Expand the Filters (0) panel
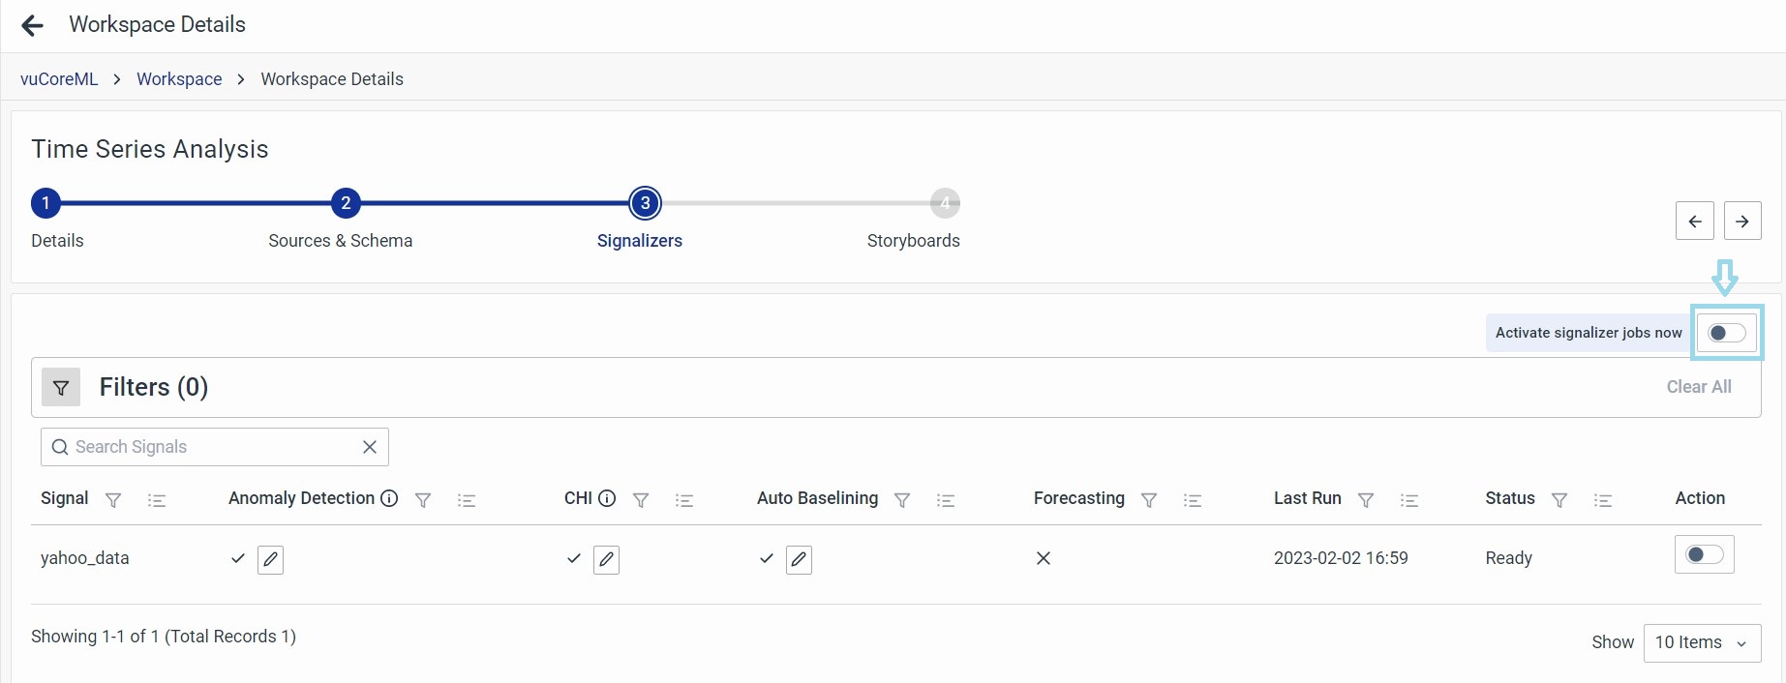 (61, 388)
